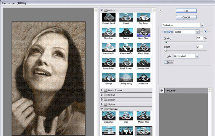Select the Sponge filter thumbnail

[108, 77]
